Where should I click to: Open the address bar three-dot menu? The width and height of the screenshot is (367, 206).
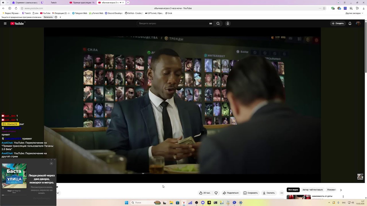tap(320, 8)
